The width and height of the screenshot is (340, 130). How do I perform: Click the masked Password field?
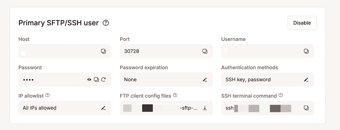[x=51, y=80]
